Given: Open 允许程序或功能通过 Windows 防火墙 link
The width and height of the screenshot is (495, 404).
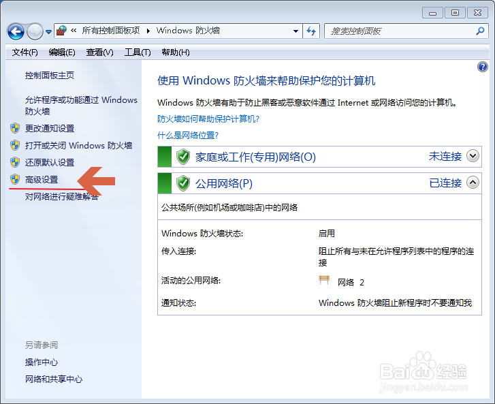Looking at the screenshot, I should tap(81, 106).
